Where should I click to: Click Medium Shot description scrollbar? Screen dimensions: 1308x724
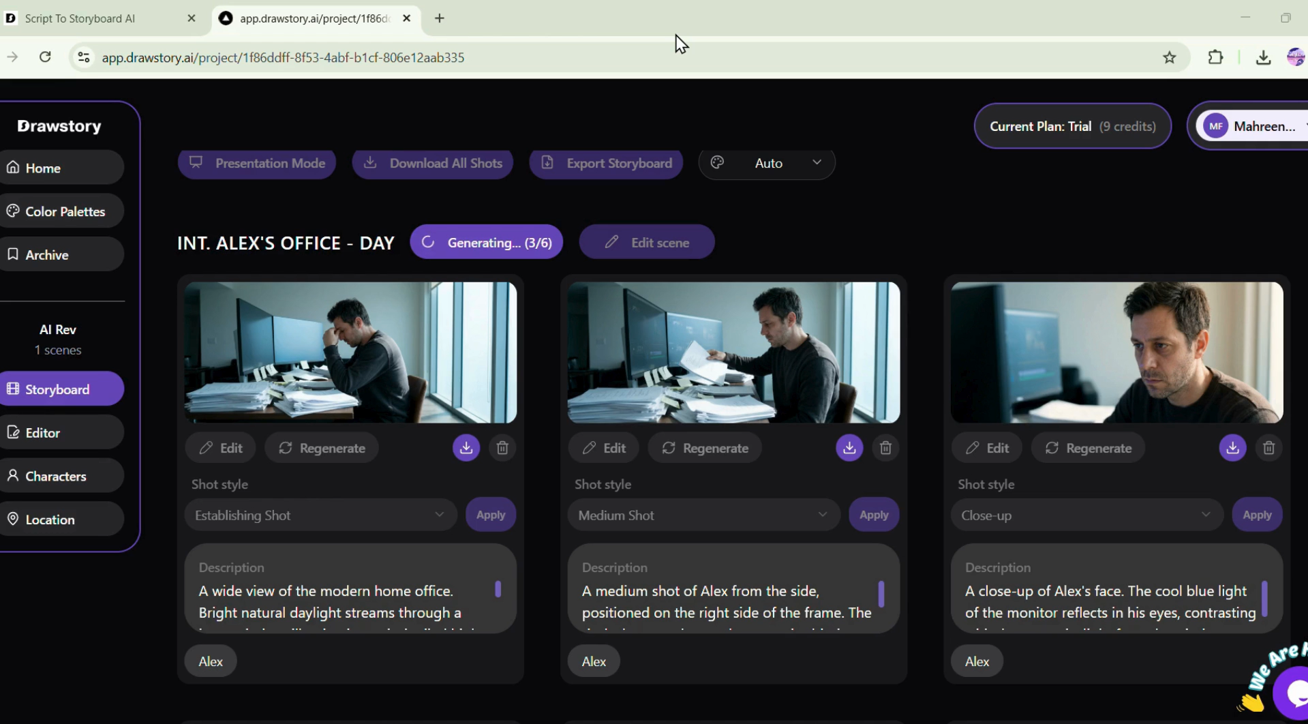881,594
